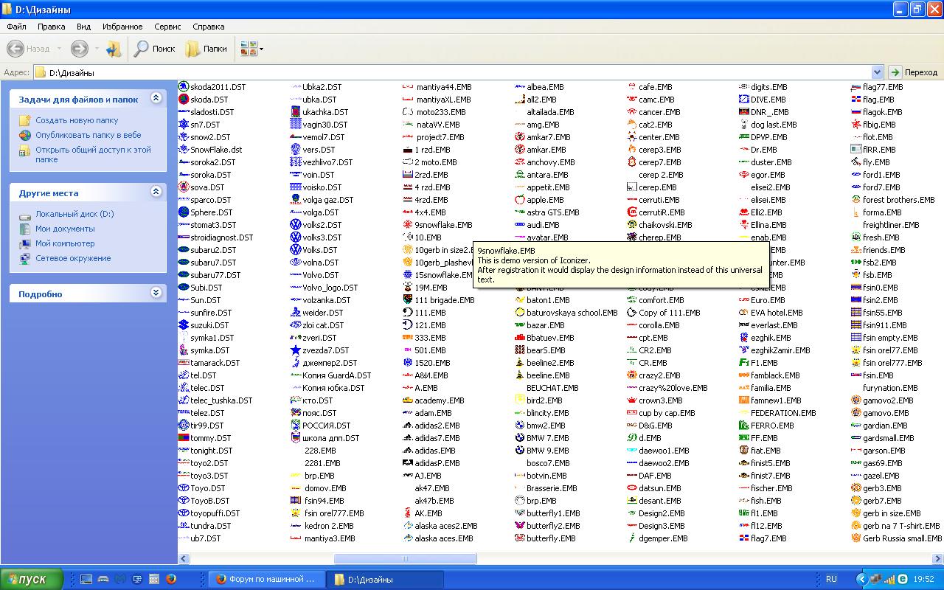Select the Toyo.DST file icon

pyautogui.click(x=184, y=488)
